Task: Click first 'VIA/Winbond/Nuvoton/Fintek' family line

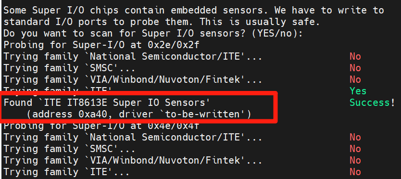Action: pyautogui.click(x=133, y=80)
